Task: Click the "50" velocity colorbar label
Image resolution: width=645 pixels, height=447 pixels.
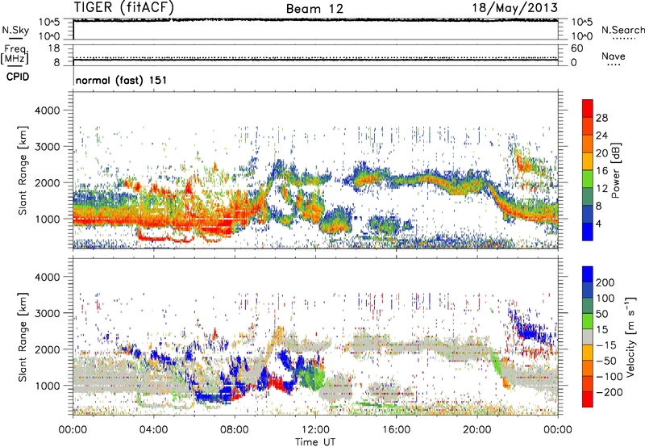Action: coord(601,314)
